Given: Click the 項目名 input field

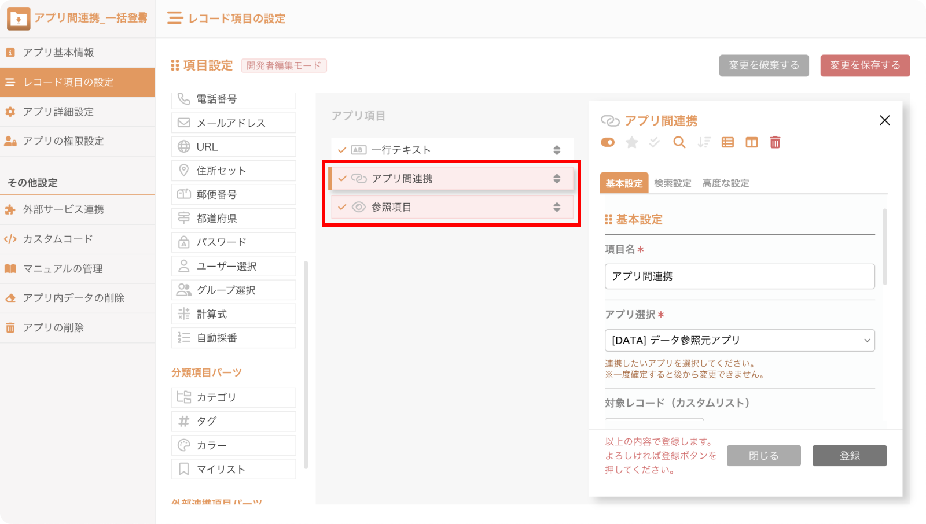Looking at the screenshot, I should click(x=740, y=276).
